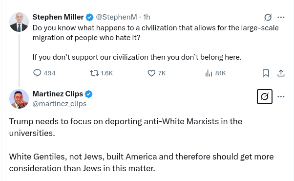Click the Stephen Miller display name
Image resolution: width=294 pixels, height=181 pixels.
point(58,17)
